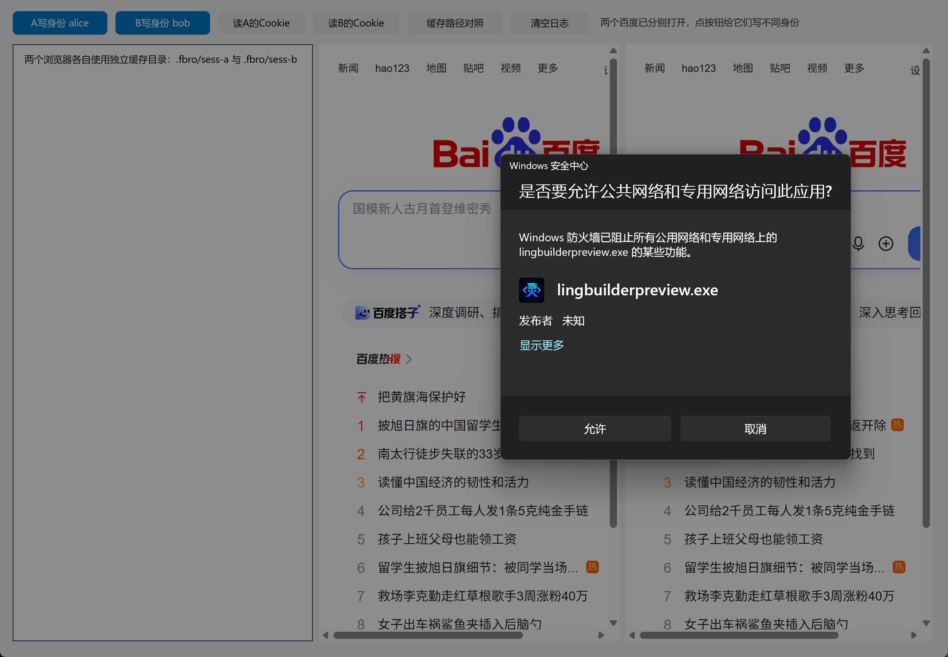
Task: Open 贴吧 in right browser nav
Action: 780,68
